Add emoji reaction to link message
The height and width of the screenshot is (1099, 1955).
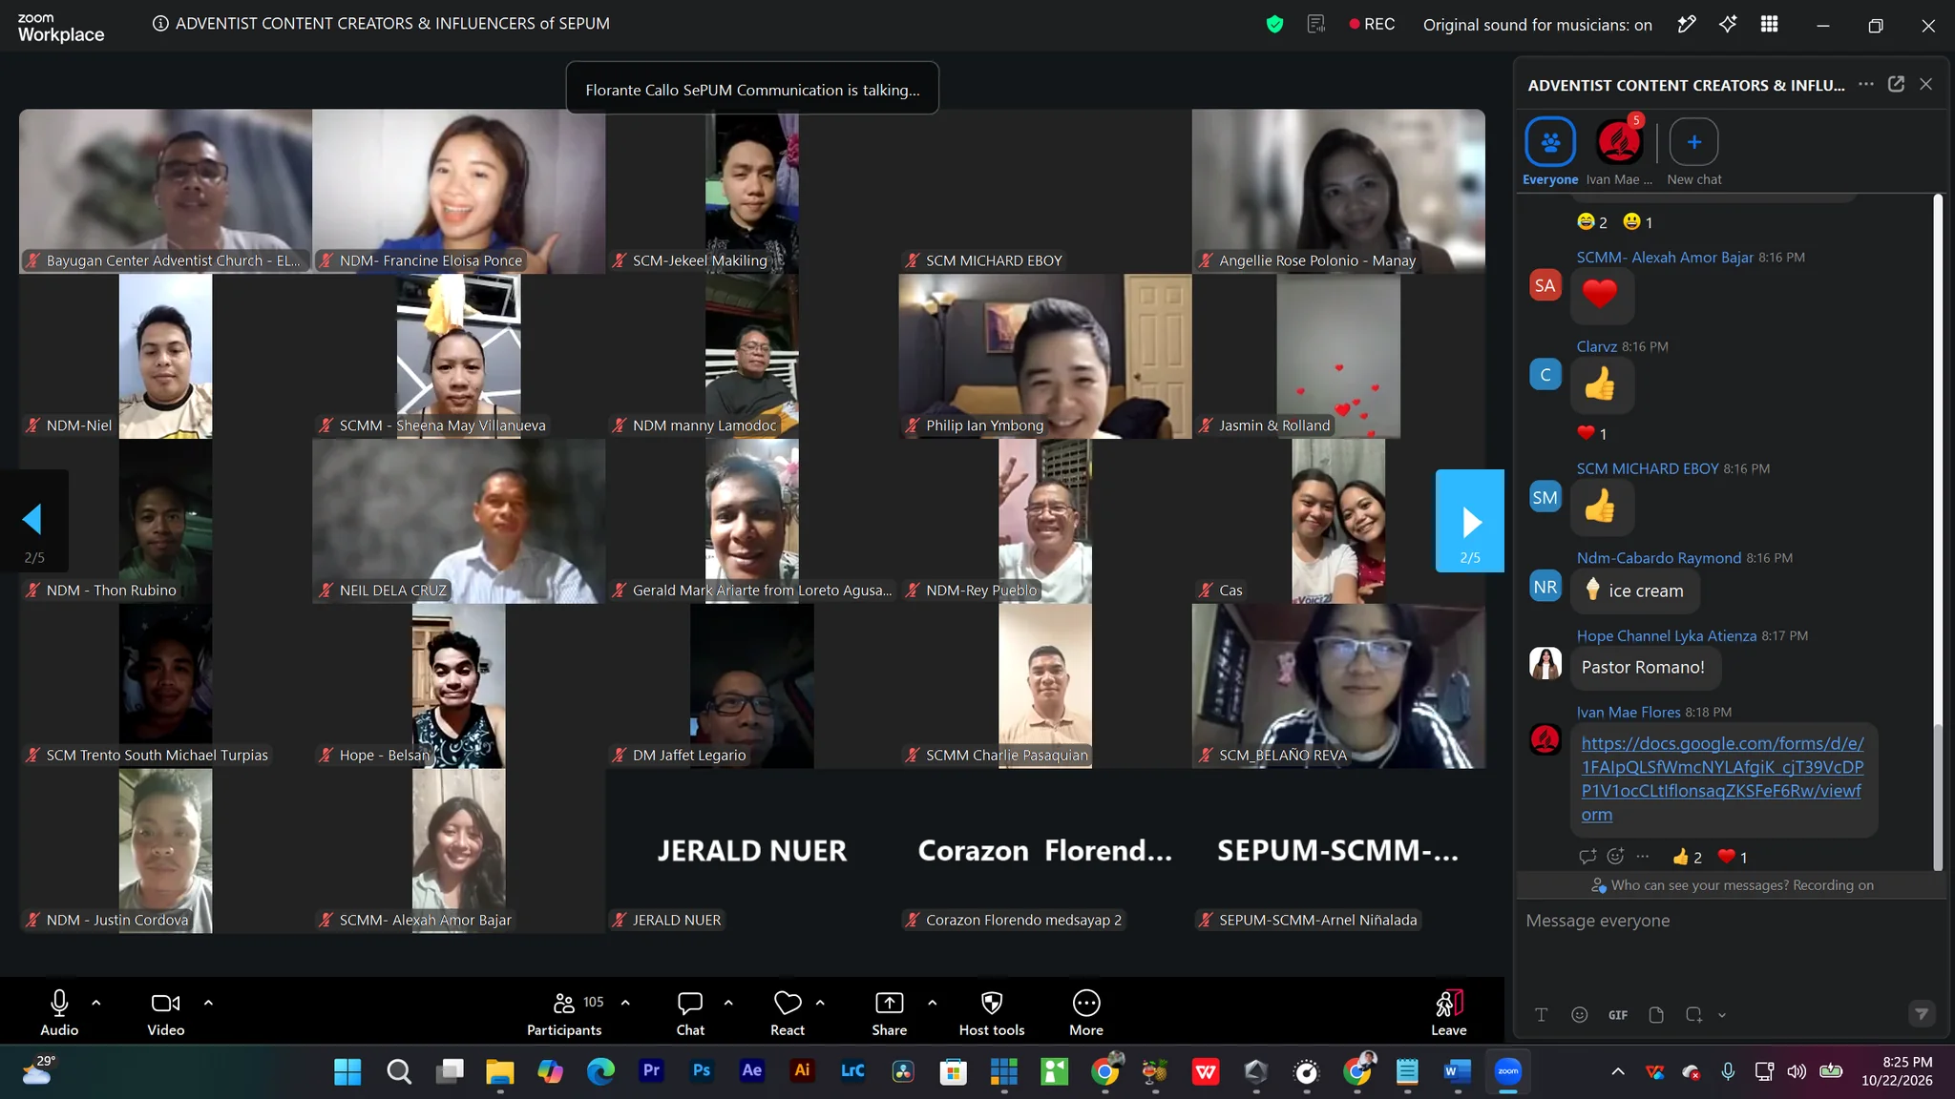(1615, 857)
